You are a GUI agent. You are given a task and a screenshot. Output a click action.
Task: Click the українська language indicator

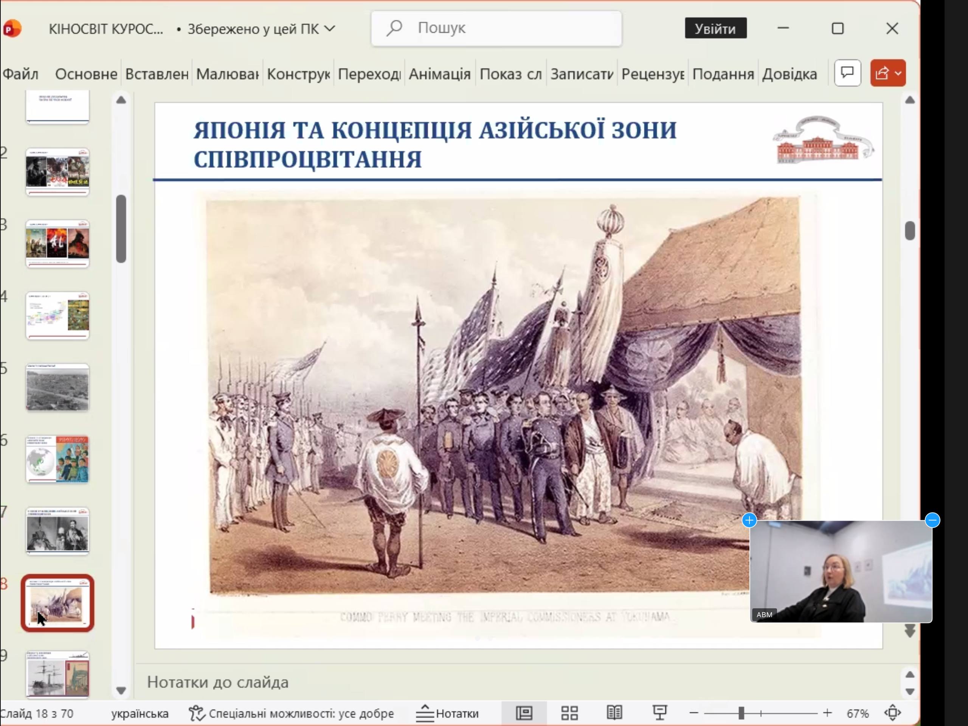140,713
